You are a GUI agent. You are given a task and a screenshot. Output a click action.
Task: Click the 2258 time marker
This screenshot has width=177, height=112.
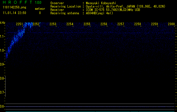pos(138,24)
